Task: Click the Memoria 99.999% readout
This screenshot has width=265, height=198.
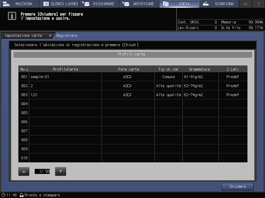Action: tap(242, 22)
